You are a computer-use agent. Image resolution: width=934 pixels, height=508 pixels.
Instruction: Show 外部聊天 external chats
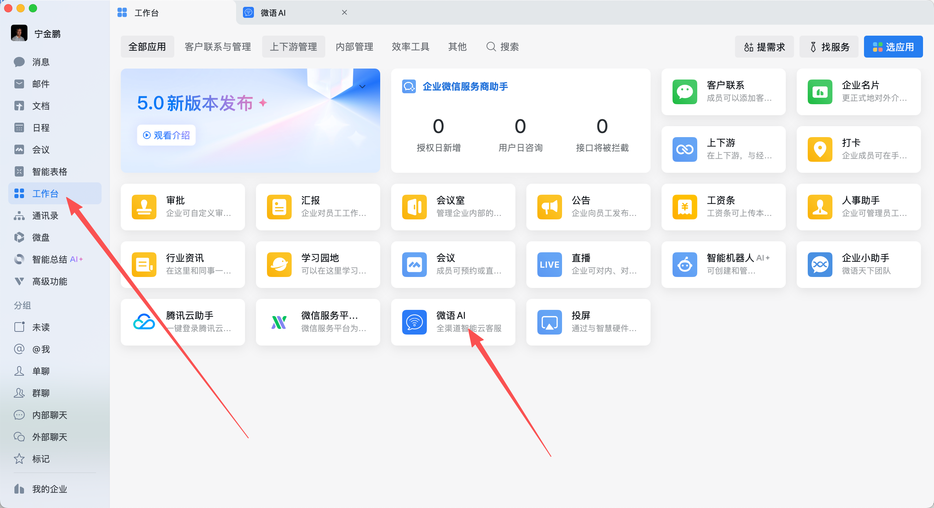click(55, 437)
